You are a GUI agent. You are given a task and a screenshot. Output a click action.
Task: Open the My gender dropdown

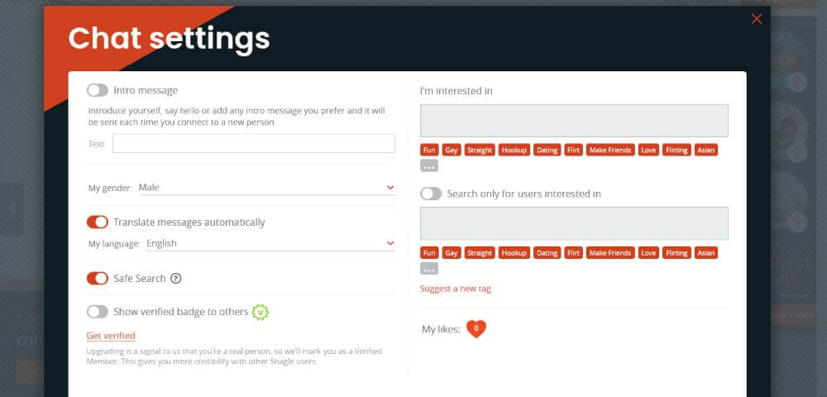click(266, 187)
